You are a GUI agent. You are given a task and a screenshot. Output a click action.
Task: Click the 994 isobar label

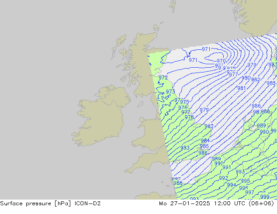(x=232, y=185)
